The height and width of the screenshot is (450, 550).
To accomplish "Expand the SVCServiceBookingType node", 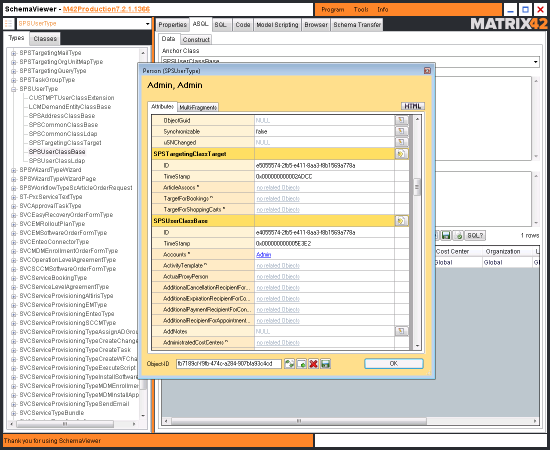I will 13,278.
